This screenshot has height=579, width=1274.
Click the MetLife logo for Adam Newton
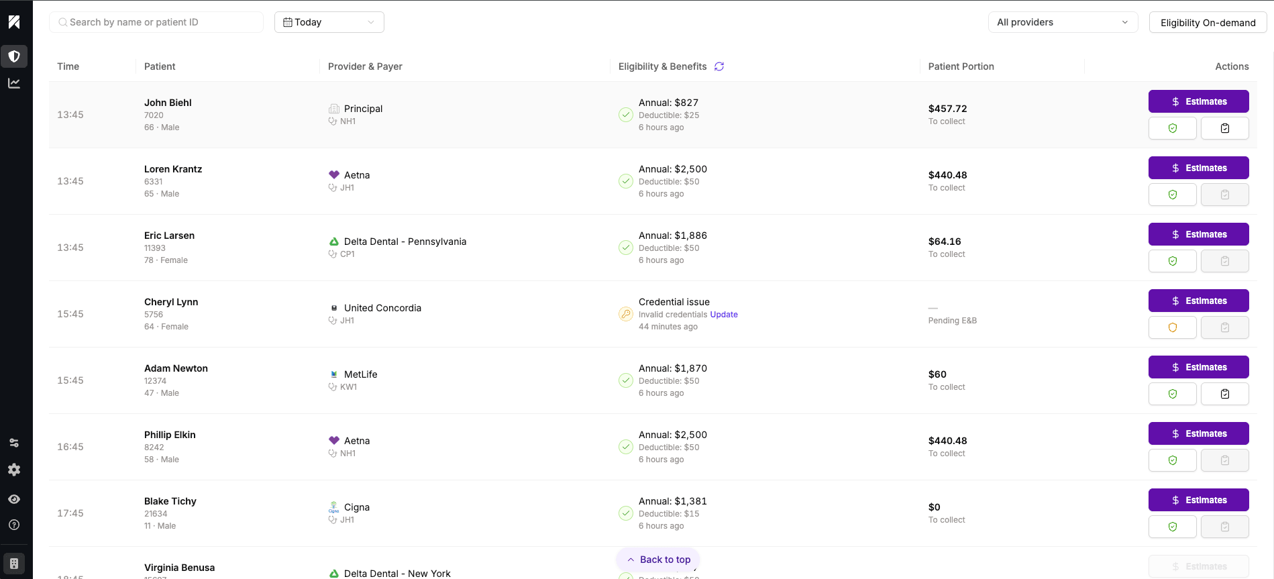[334, 374]
